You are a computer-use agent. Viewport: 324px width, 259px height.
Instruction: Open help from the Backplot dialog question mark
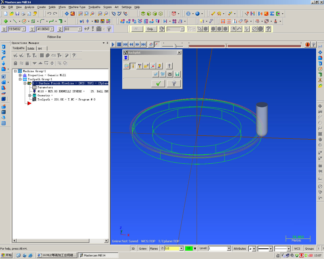coord(174,83)
